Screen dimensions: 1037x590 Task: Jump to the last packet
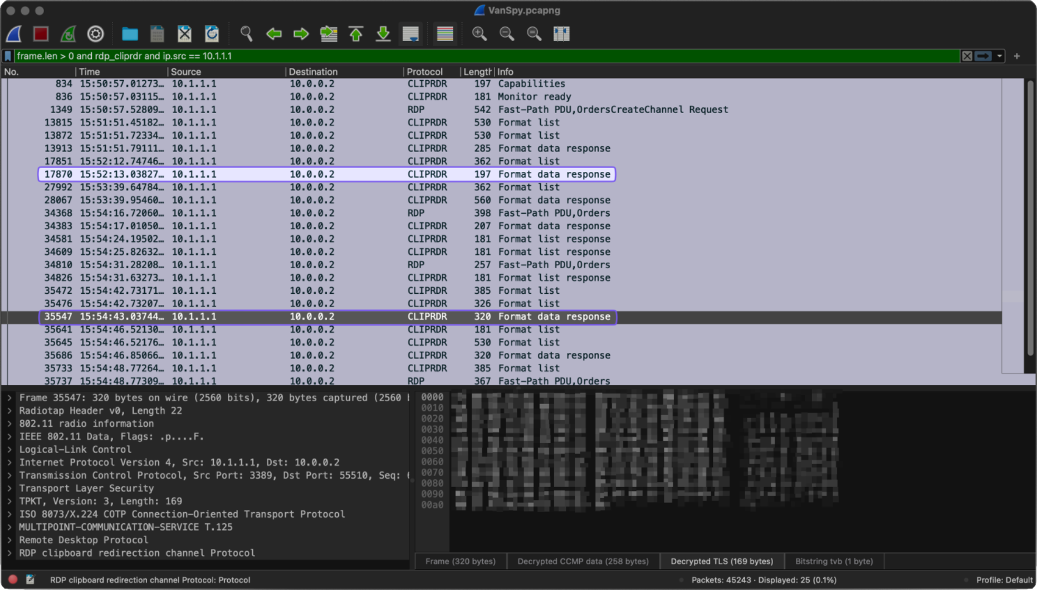tap(383, 34)
